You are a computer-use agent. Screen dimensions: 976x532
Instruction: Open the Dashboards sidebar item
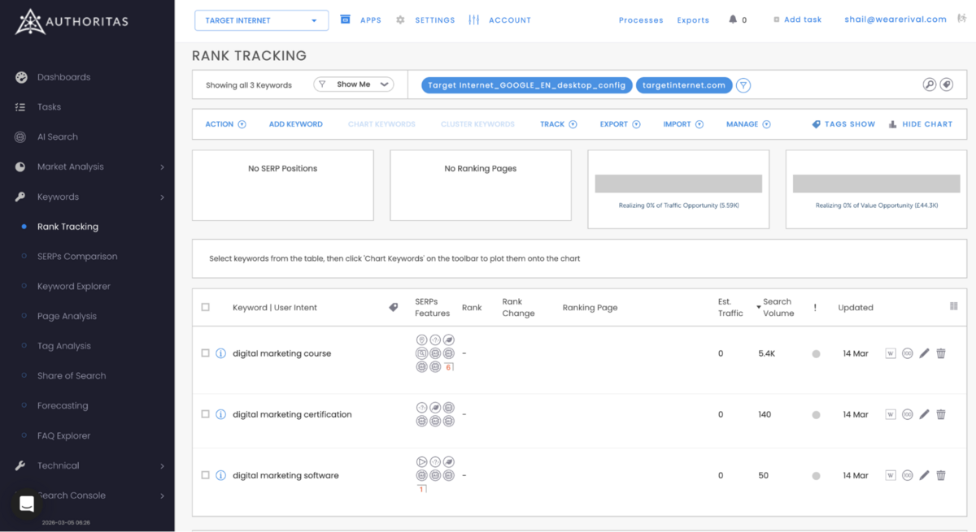pos(63,77)
